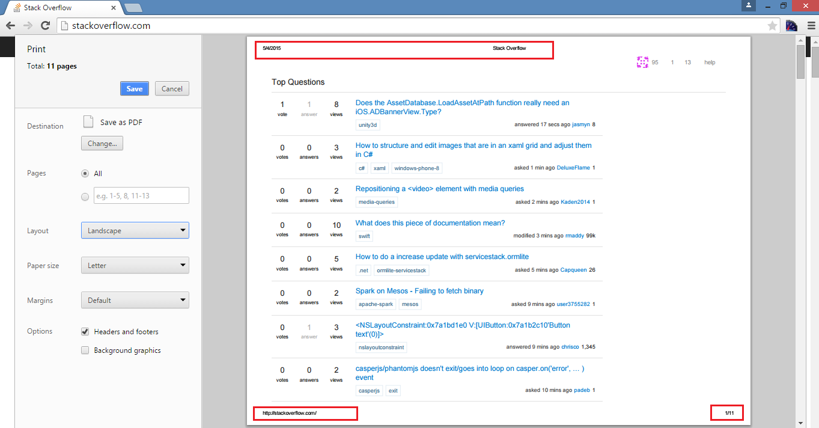Toggle the Headers and footers checkbox
Viewport: 819px width, 428px height.
click(85, 331)
